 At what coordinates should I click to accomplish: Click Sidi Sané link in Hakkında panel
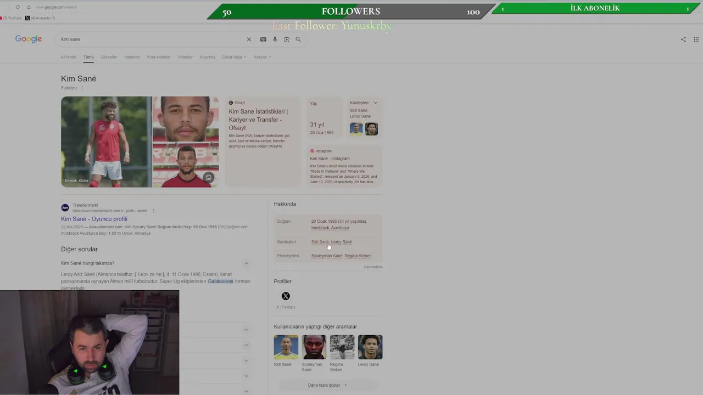[320, 242]
